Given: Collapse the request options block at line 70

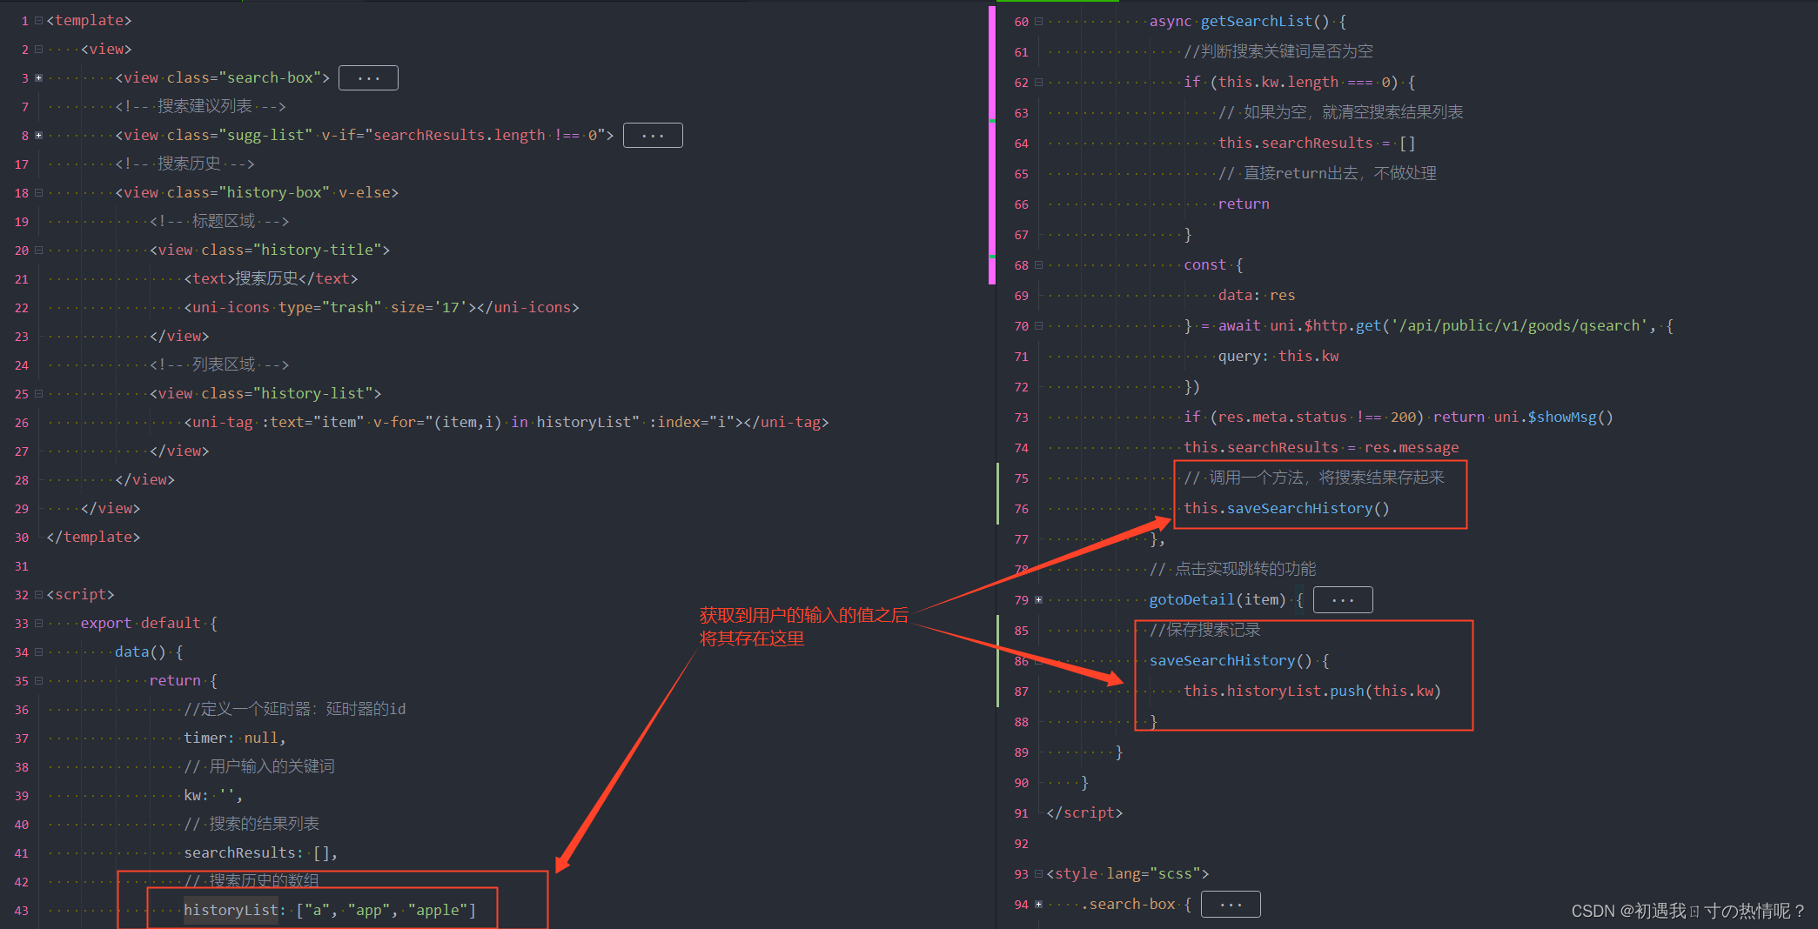Looking at the screenshot, I should coord(1038,325).
